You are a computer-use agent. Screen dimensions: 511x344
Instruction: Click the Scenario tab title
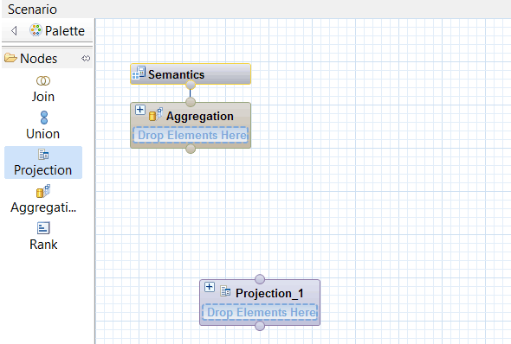[x=32, y=10]
